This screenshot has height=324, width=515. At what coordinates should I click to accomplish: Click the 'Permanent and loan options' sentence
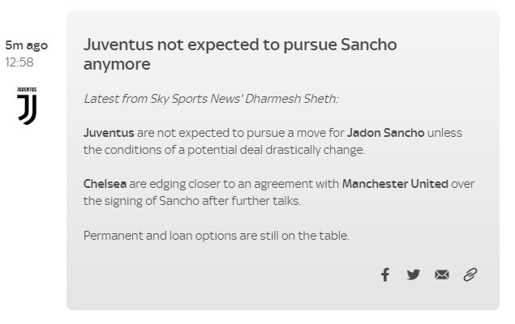coord(216,236)
